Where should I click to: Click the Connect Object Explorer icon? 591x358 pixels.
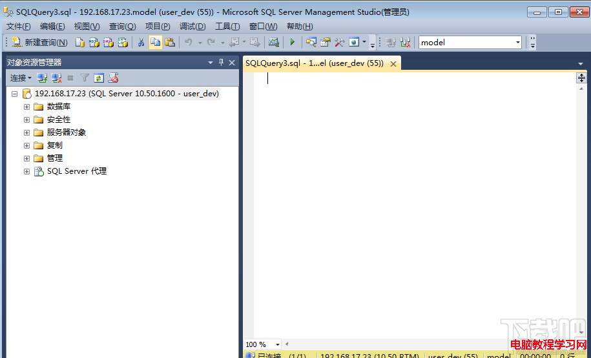[42, 78]
